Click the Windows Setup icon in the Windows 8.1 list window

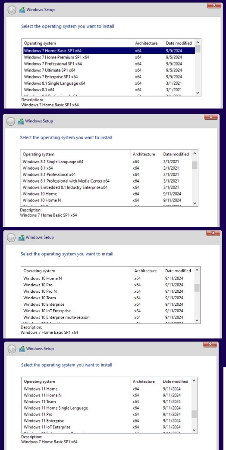[x=21, y=121]
